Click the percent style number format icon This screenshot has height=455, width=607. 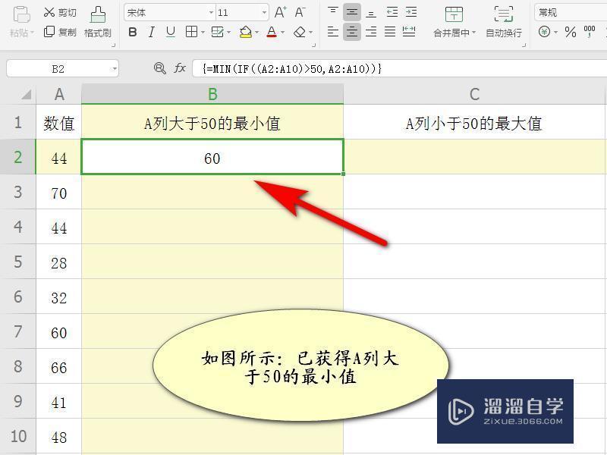570,33
